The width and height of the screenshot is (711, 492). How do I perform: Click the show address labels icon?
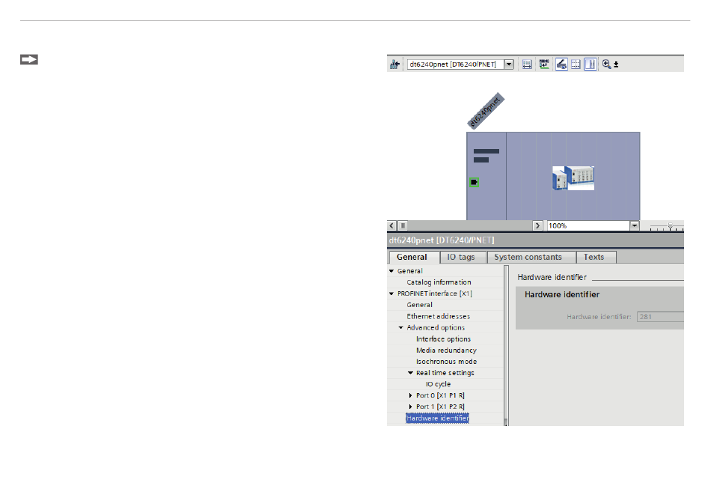coord(544,64)
